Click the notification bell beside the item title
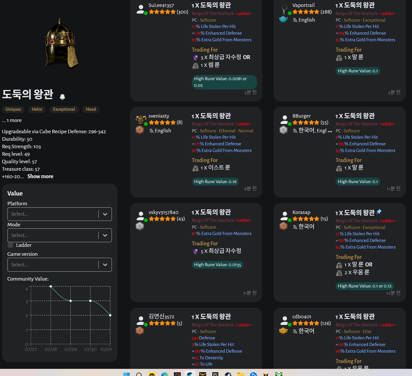This screenshot has height=376, width=412. pos(62,97)
